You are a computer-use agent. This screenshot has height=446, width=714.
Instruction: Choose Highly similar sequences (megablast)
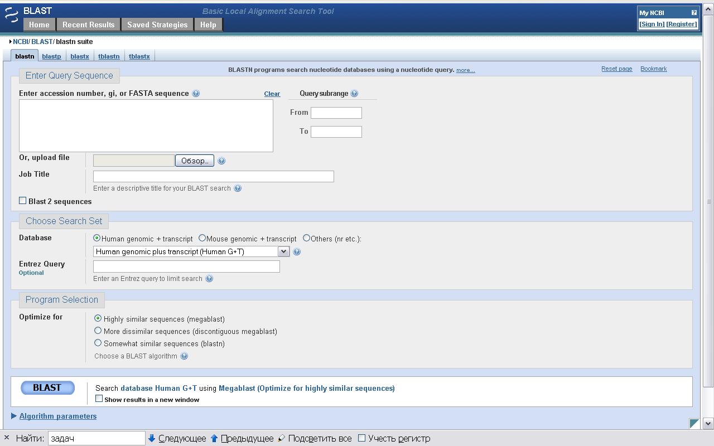98,318
